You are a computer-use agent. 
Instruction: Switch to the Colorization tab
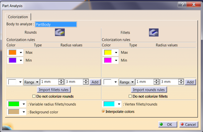(x=18, y=17)
